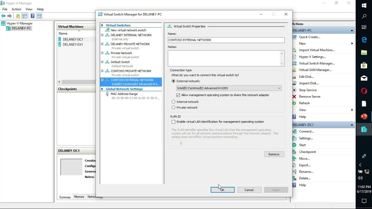This screenshot has width=372, height=209.
Task: Click the red Remove Server icon
Action: [294, 97]
